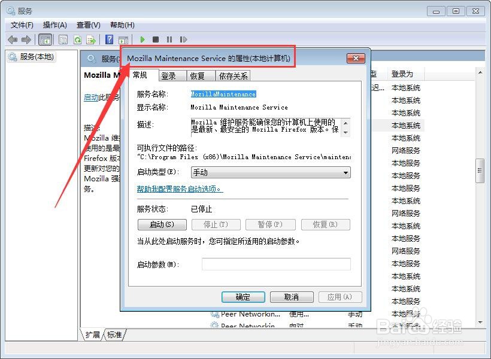
Task: Click the description box down arrow
Action: pos(345,132)
